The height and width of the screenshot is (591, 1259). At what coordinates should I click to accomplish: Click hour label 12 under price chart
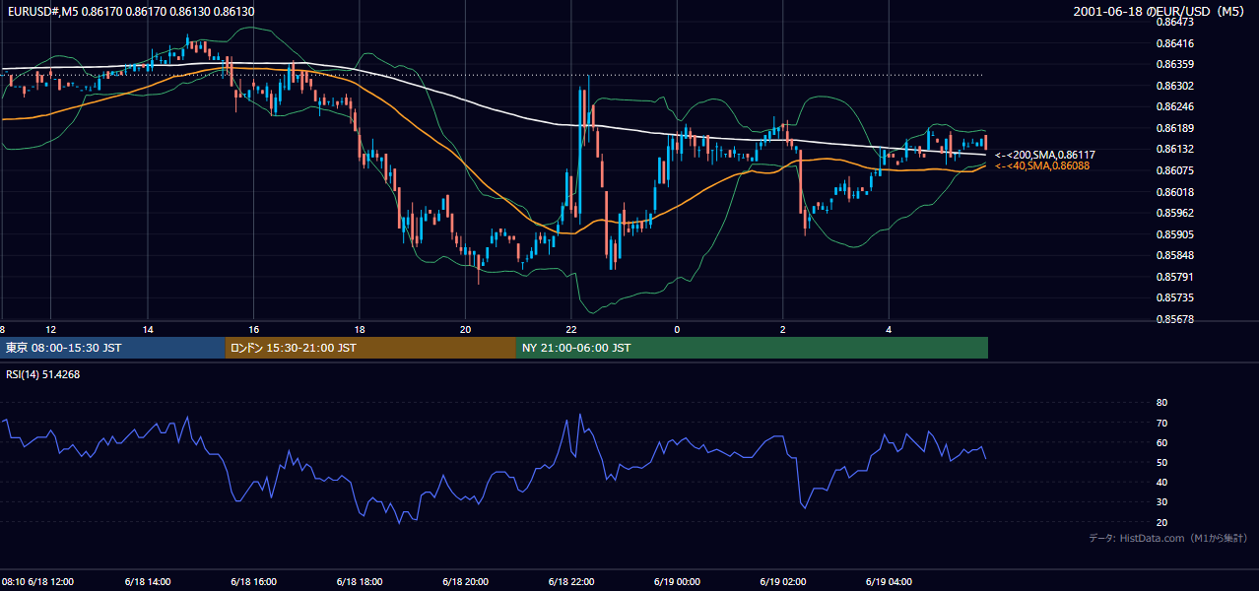50,329
